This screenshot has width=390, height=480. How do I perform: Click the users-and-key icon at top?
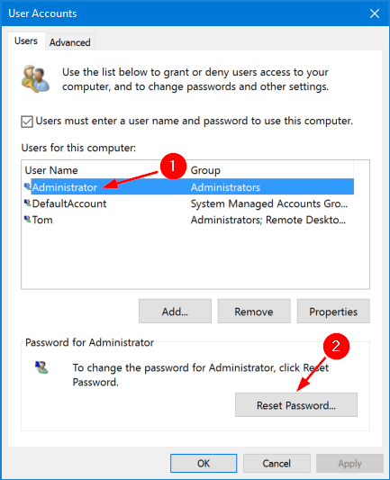pyautogui.click(x=35, y=78)
